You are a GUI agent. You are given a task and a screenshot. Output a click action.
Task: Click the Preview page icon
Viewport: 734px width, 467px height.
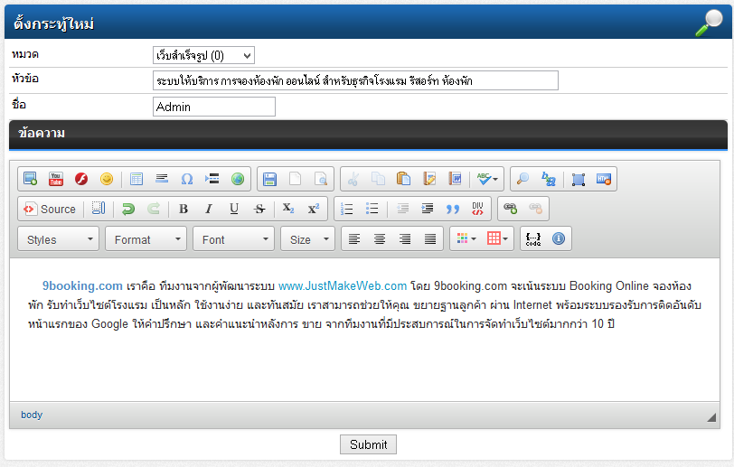tap(321, 179)
